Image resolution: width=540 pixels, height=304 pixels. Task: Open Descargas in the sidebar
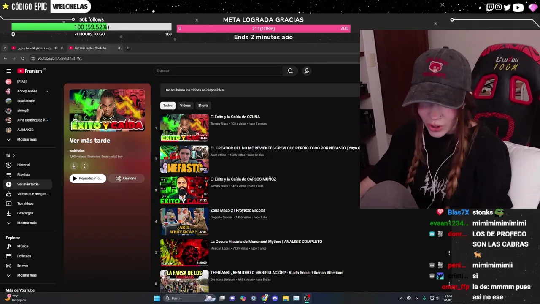coord(26,213)
